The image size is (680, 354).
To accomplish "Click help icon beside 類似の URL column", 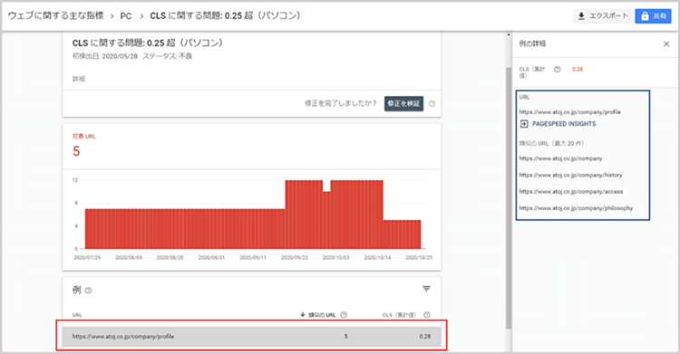I will pos(344,315).
